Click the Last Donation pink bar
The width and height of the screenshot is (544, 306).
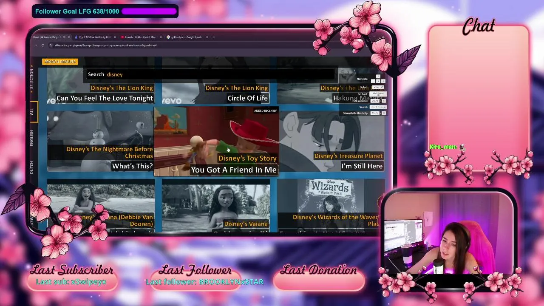[x=319, y=281]
